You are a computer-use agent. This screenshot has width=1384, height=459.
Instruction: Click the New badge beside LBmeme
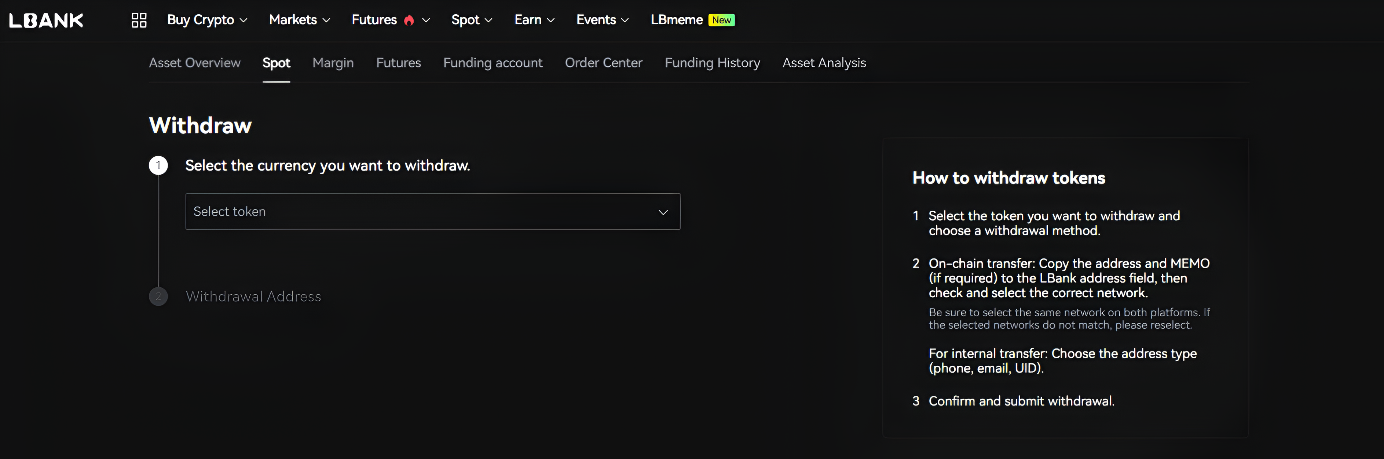coord(721,20)
